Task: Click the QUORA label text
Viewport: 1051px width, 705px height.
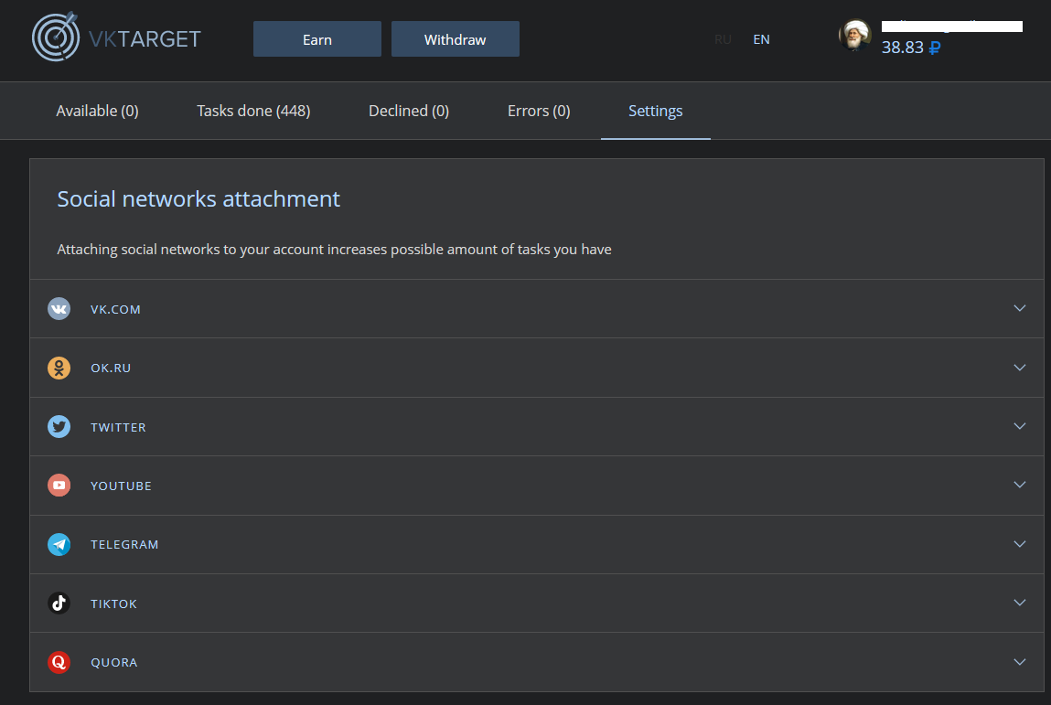Action: pos(114,663)
